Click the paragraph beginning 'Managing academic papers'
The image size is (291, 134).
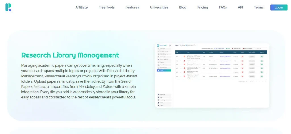click(79, 81)
